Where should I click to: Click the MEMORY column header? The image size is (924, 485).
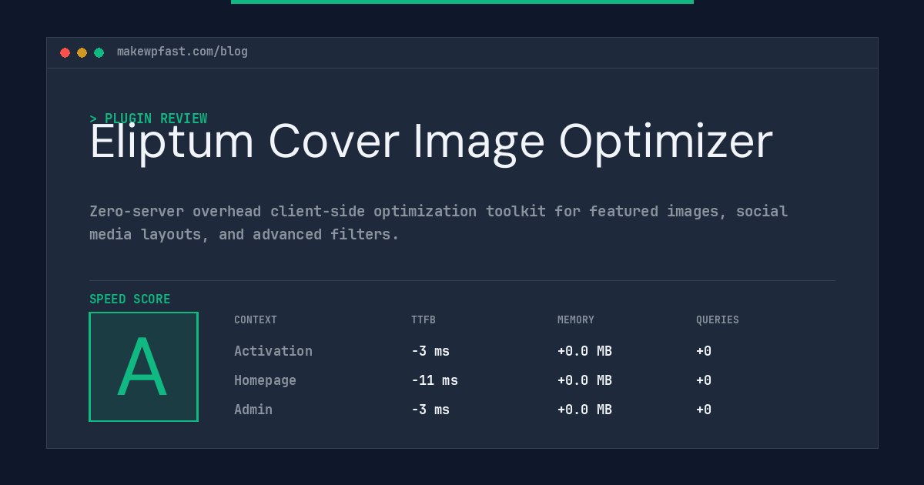pos(576,319)
